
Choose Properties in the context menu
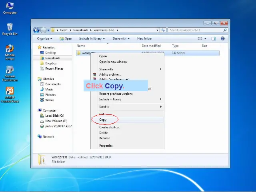(127, 146)
